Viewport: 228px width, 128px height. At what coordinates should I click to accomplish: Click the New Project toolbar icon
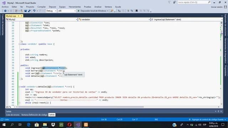click(16, 11)
